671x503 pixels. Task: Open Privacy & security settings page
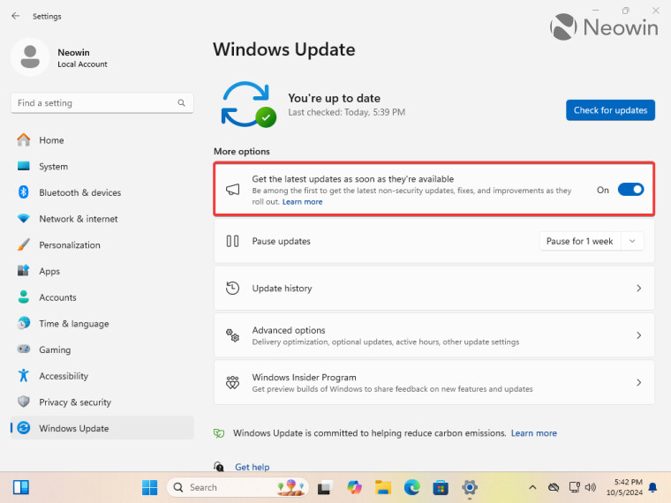(x=102, y=402)
